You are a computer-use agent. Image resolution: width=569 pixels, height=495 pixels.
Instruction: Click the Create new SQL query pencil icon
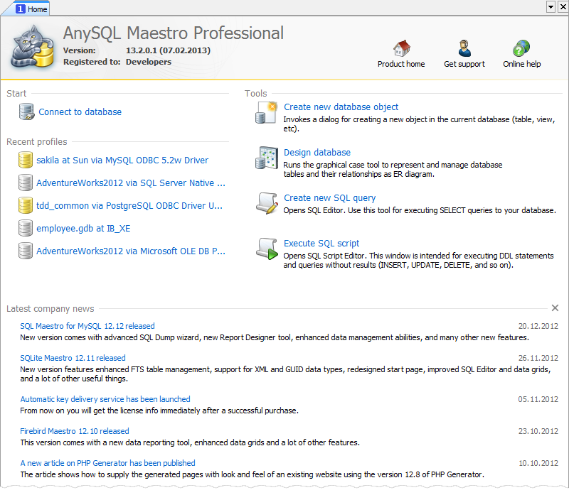(x=266, y=203)
